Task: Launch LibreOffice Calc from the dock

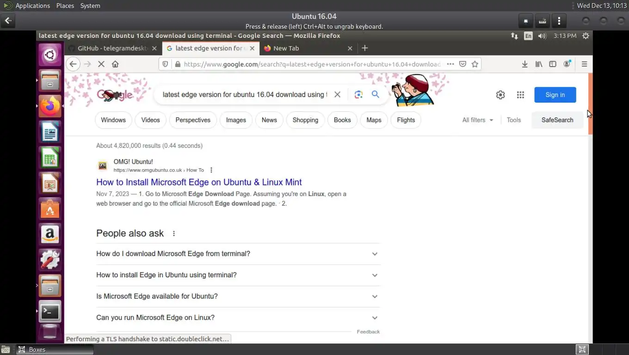Action: pos(50,158)
